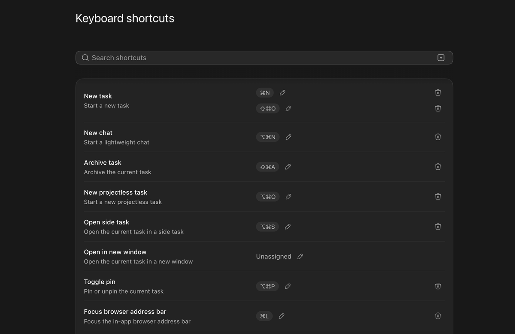This screenshot has width=515, height=334.
Task: Click the ⇧⌘A key badge
Action: coord(268,167)
